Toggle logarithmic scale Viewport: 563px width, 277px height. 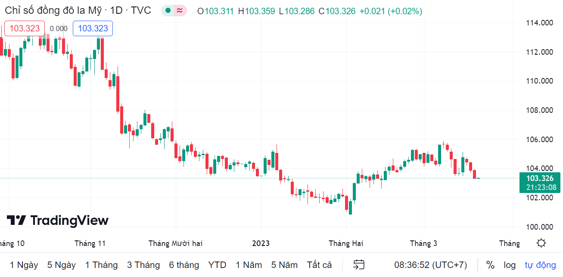tap(510, 265)
